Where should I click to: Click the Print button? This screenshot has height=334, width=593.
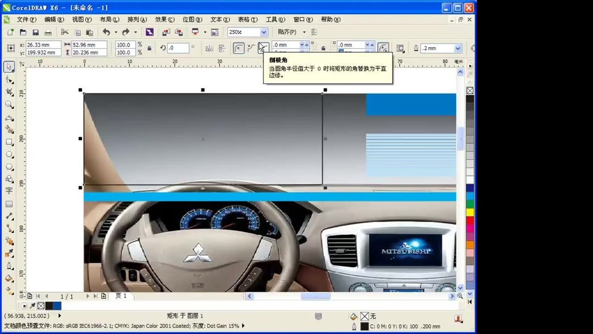tap(48, 31)
